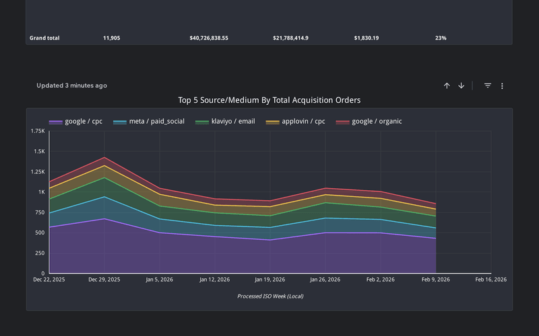Click the applovin / cpc legend label
The height and width of the screenshot is (336, 539).
click(x=304, y=122)
